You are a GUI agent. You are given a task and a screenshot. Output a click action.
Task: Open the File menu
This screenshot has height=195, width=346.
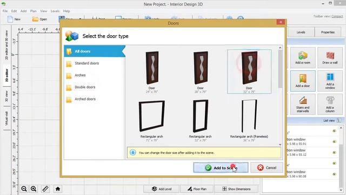pos(5,11)
